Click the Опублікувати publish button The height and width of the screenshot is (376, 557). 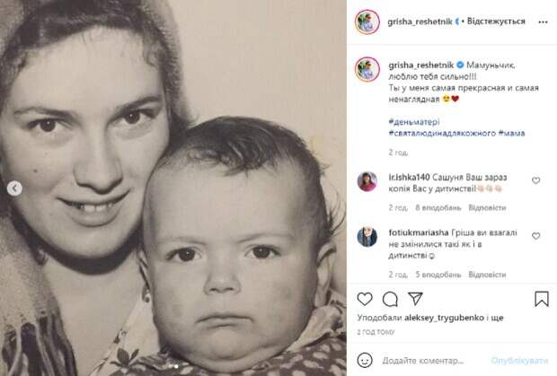pos(519,361)
